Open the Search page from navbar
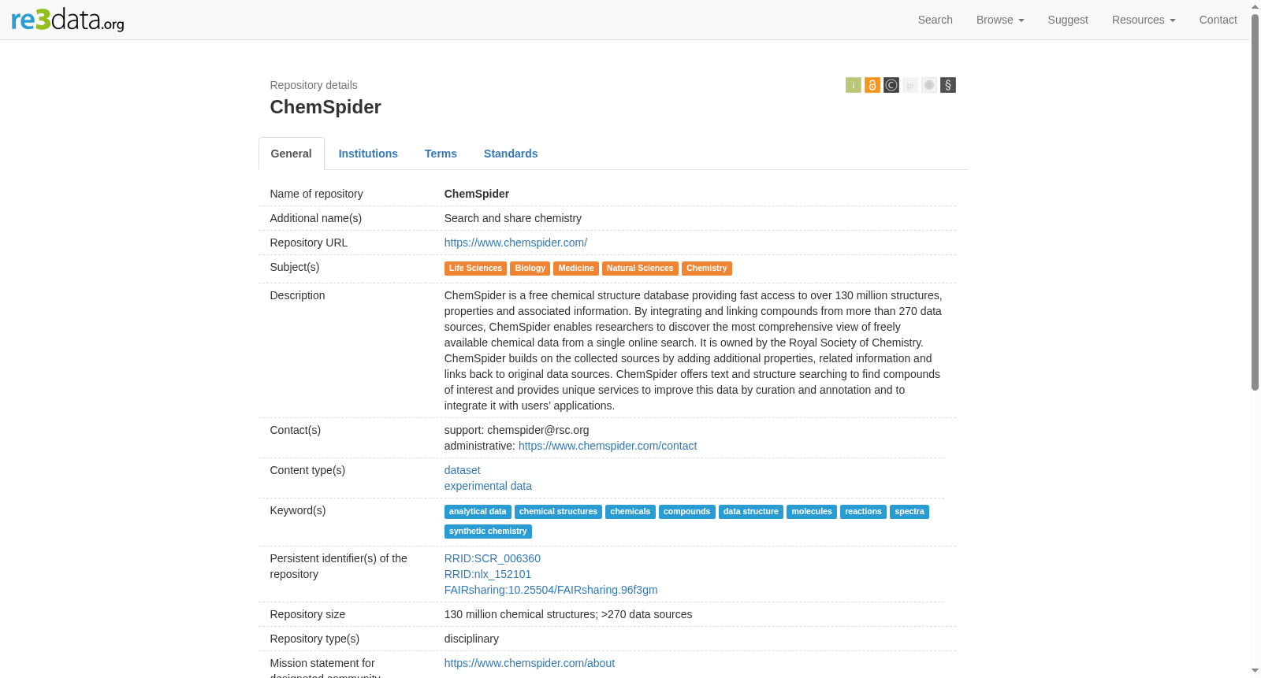The width and height of the screenshot is (1261, 678). [936, 20]
